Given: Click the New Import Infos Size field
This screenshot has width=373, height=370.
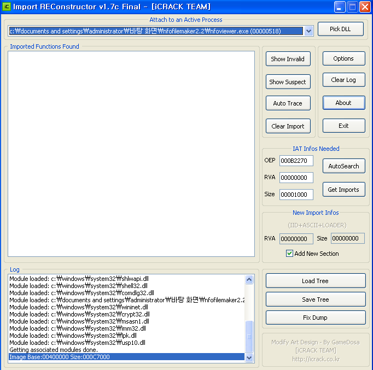Looking at the screenshot, I should pos(347,238).
